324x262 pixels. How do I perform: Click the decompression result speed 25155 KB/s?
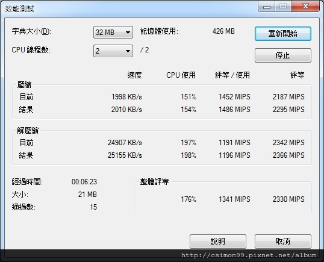125,155
